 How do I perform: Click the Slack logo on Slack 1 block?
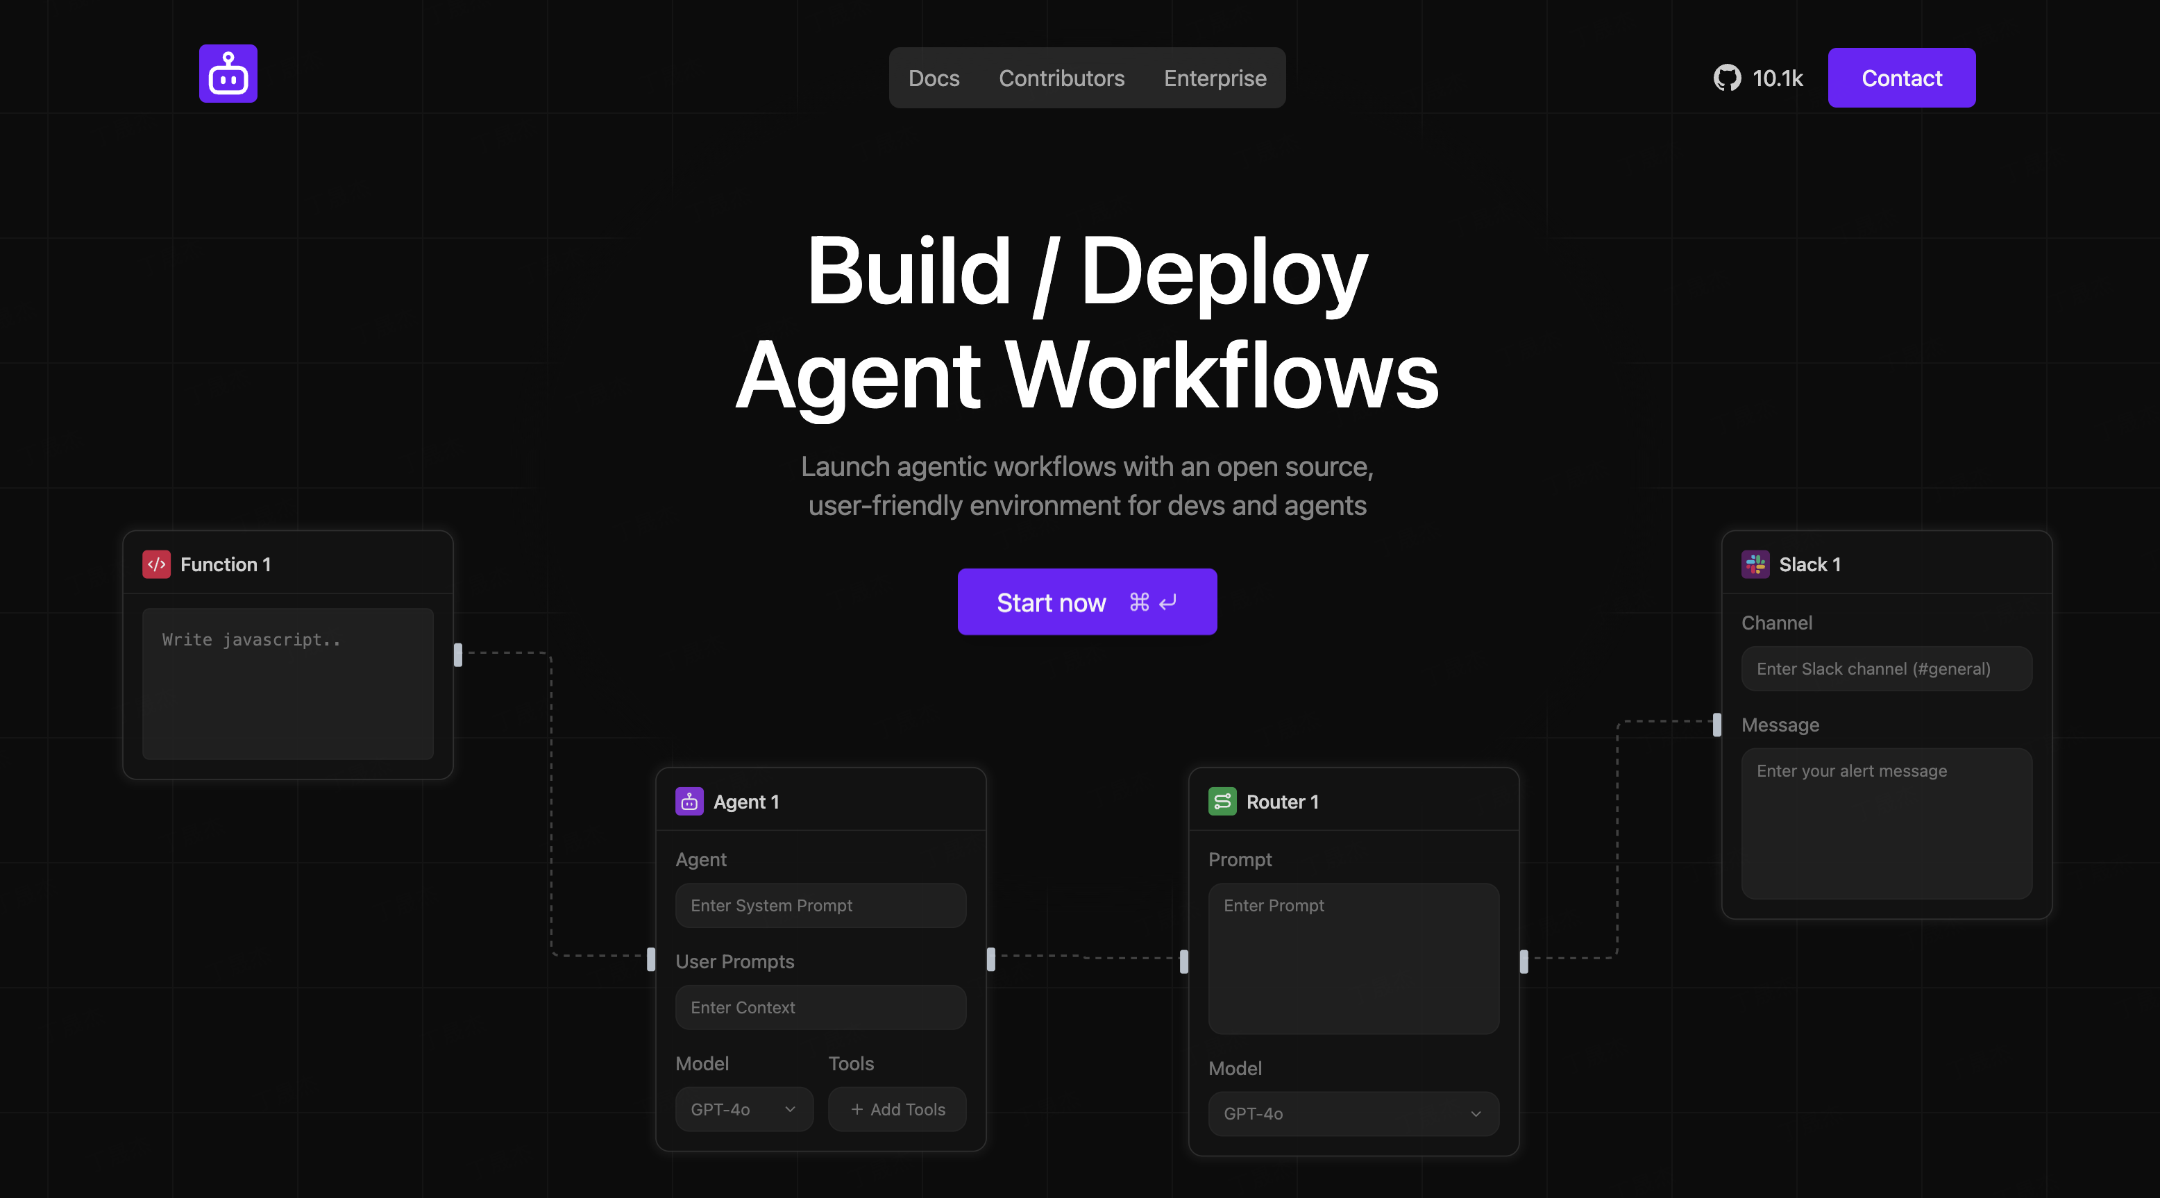(1755, 564)
